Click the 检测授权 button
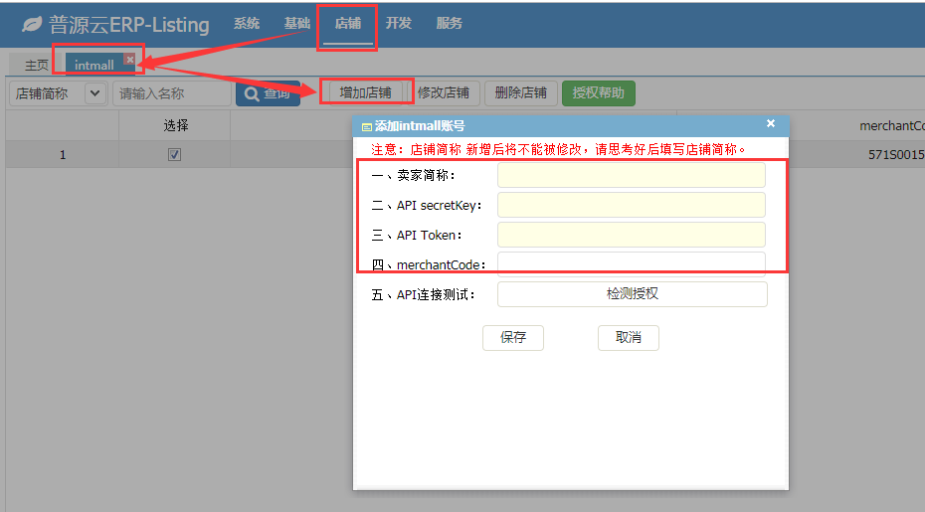Viewport: 925px width, 512px height. [632, 293]
